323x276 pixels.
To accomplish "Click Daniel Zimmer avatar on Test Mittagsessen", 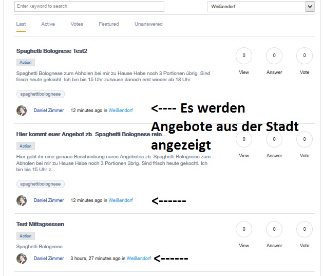I will tap(22, 259).
